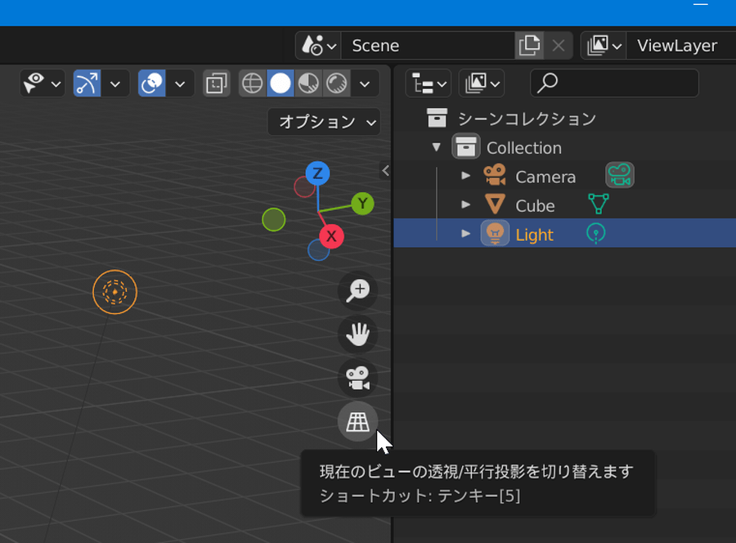Click the green light data icon

[x=596, y=233]
